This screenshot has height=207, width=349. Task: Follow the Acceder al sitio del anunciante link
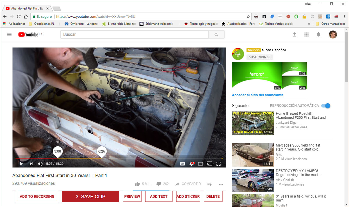pos(258,95)
